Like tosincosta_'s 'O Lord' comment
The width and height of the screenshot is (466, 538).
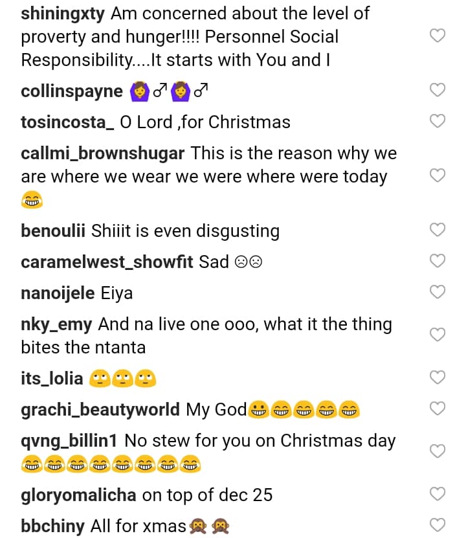pyautogui.click(x=438, y=121)
